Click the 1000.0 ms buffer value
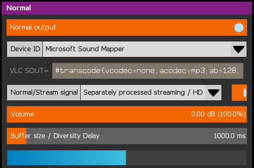The height and width of the screenshot is (168, 254). click(229, 136)
